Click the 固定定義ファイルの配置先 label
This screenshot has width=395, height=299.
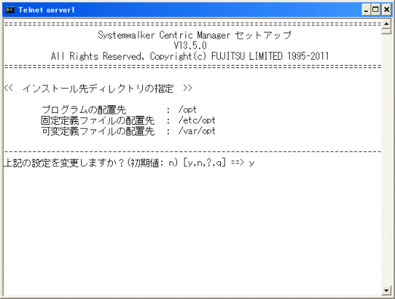point(98,120)
